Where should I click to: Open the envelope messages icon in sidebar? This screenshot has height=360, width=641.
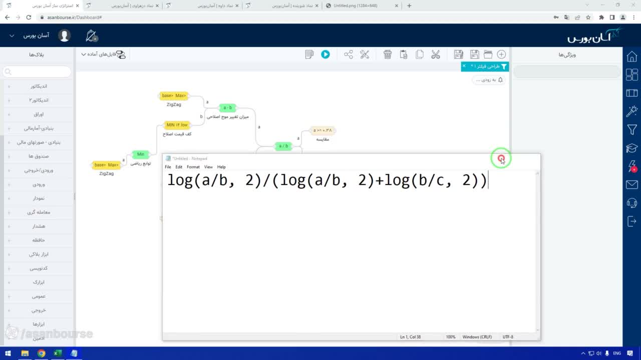[632, 185]
